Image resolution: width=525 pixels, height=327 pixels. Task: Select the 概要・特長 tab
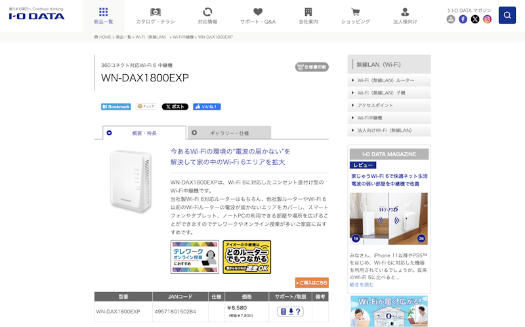tap(144, 133)
